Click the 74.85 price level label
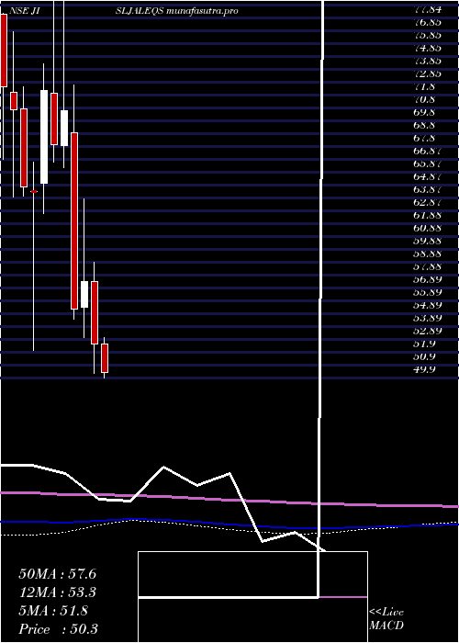Screen dimensions: 459x643 (427, 48)
